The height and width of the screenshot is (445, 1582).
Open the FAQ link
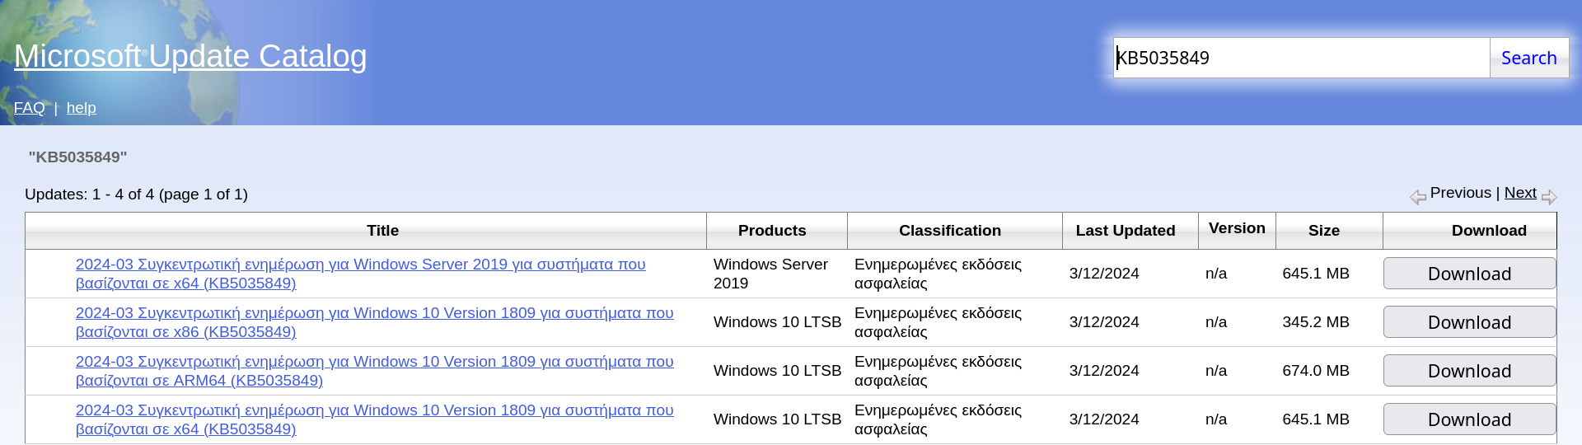tap(30, 108)
